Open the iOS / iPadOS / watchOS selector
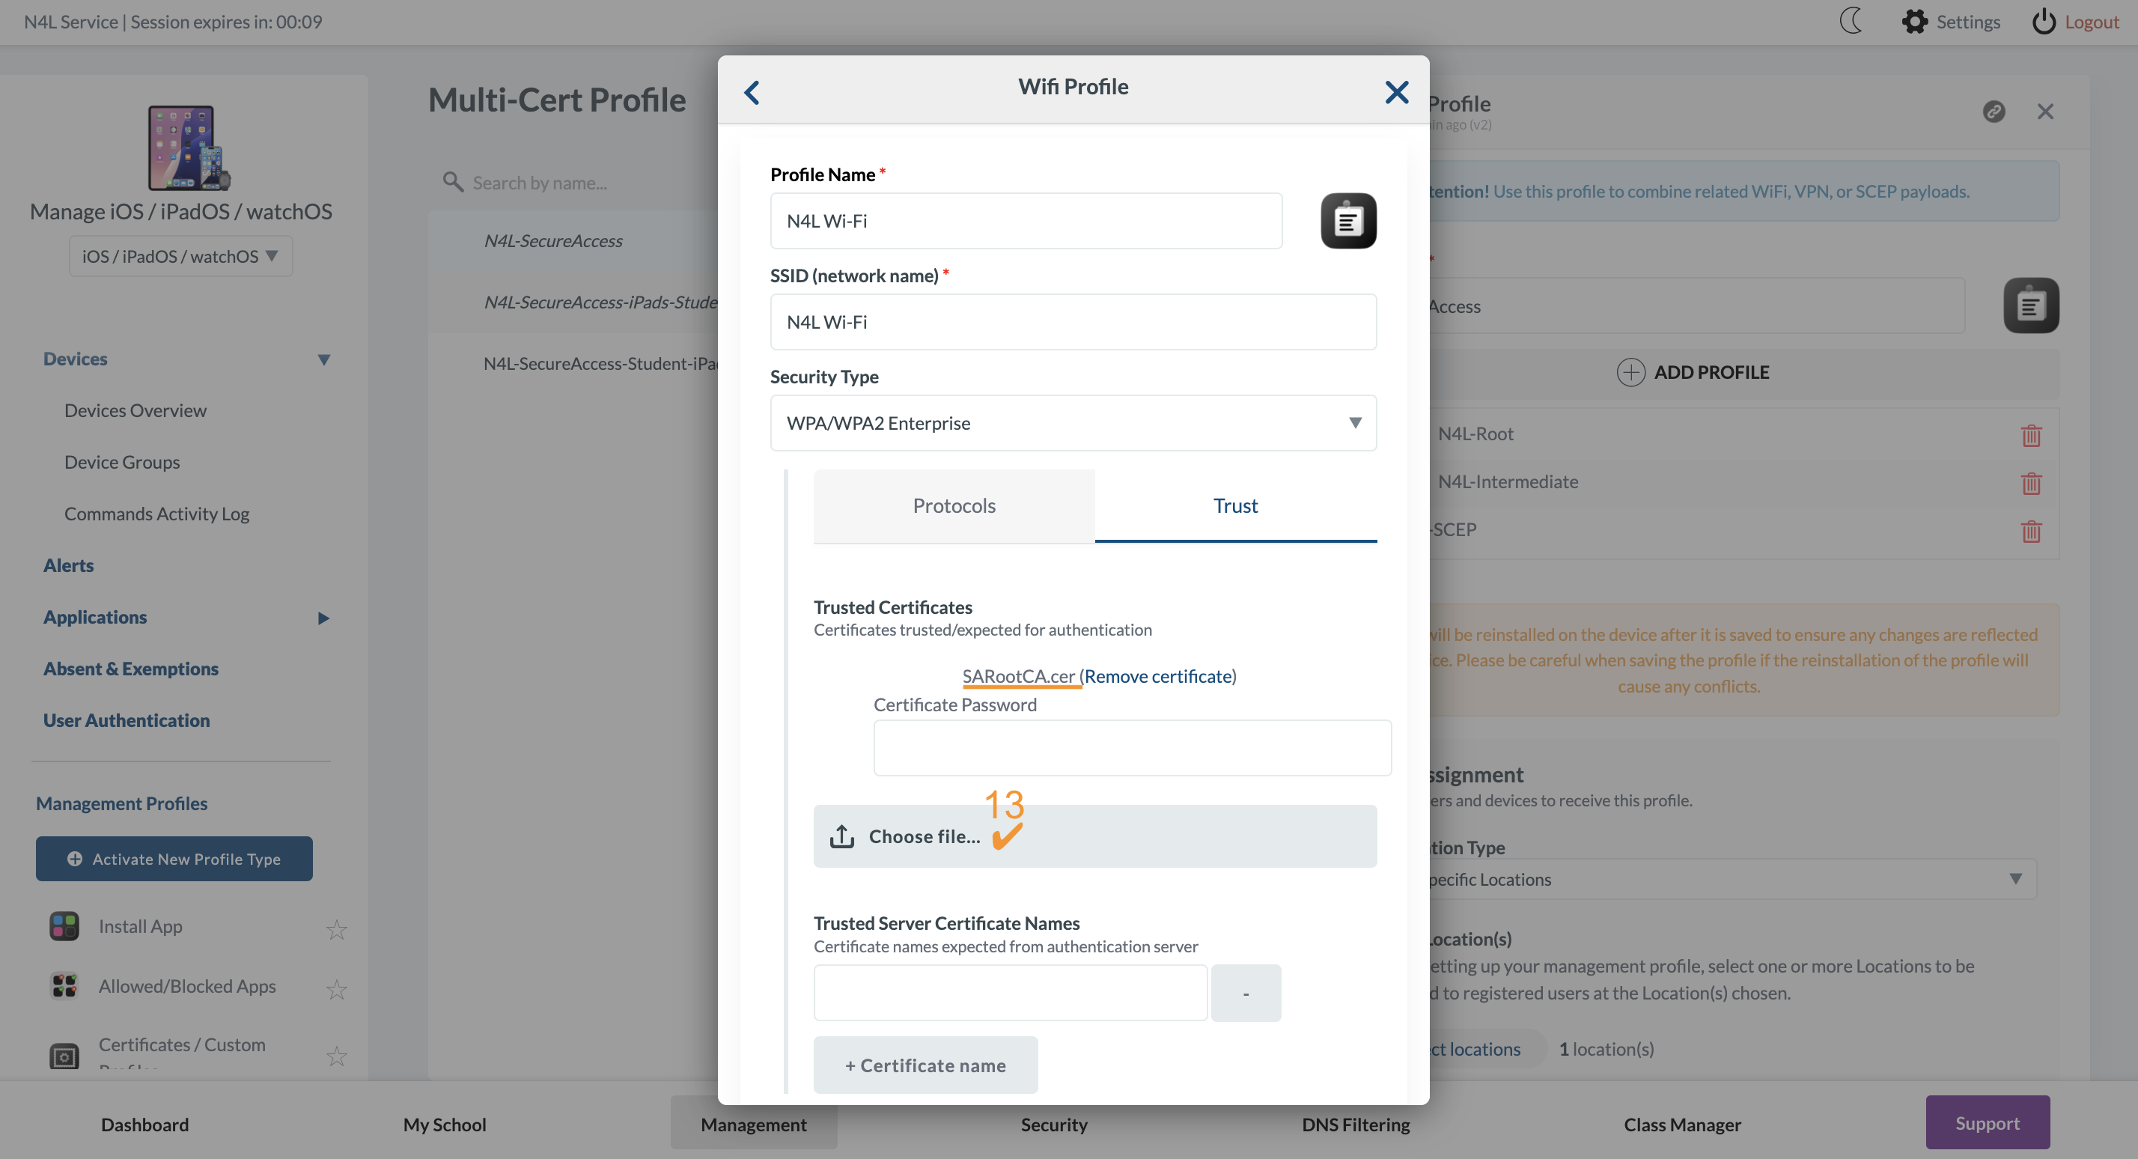Image resolution: width=2138 pixels, height=1159 pixels. [x=180, y=256]
